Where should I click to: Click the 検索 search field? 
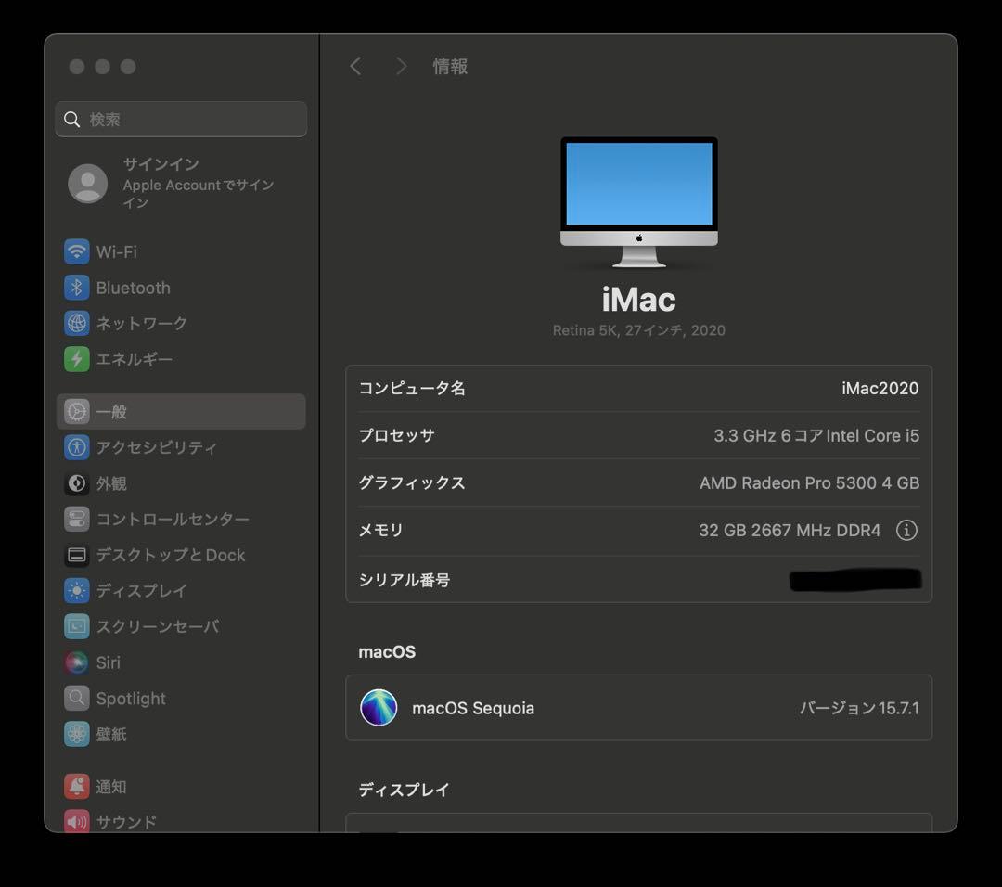tap(180, 119)
